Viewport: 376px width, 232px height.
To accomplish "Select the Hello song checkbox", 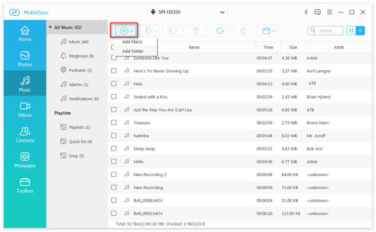I will pyautogui.click(x=113, y=161).
